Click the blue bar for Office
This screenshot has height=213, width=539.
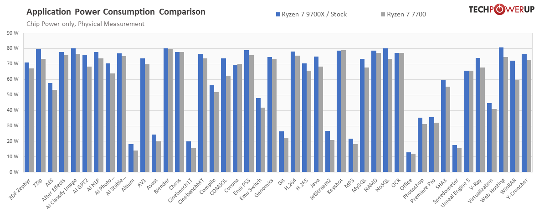(409, 162)
